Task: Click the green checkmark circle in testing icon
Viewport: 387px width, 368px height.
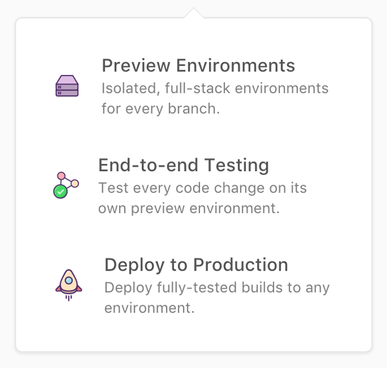Action: click(x=61, y=191)
